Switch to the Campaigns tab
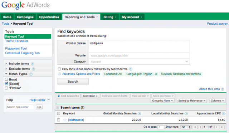The image size is (229, 133). tap(25, 17)
